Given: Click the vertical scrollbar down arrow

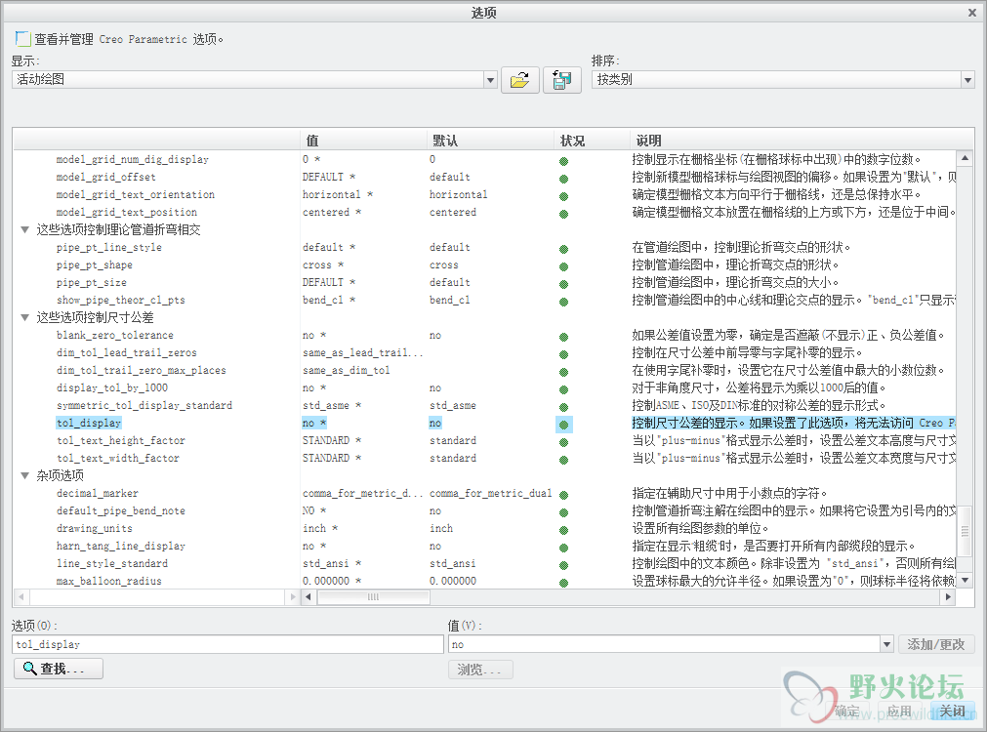Looking at the screenshot, I should pos(965,581).
